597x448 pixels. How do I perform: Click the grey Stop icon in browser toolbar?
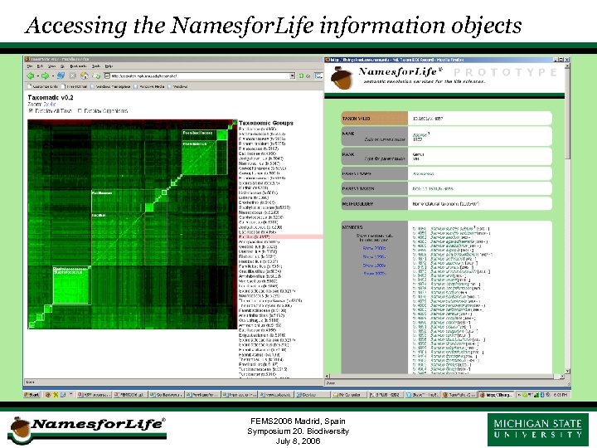(x=72, y=75)
